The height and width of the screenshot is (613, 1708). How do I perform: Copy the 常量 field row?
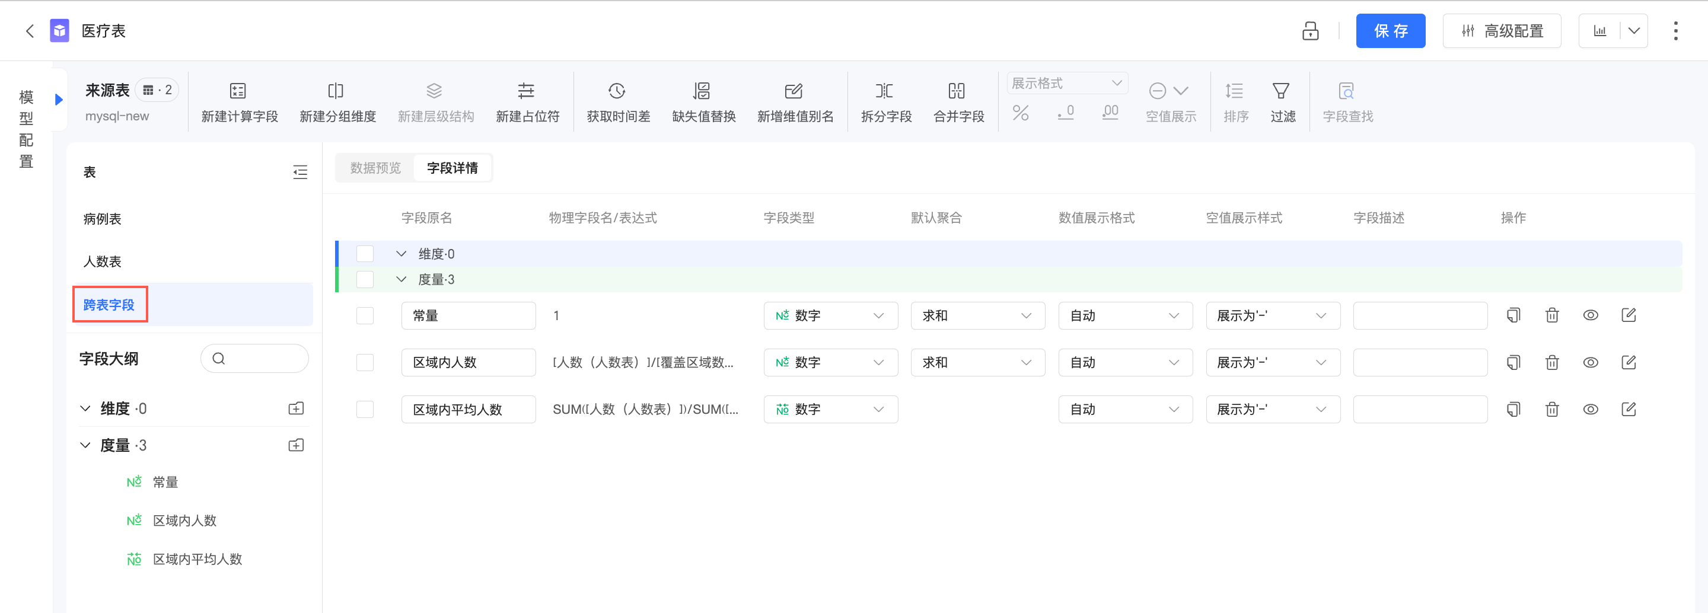1513,315
